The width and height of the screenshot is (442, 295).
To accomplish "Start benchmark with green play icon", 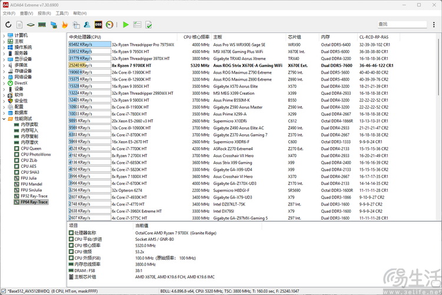I will pyautogui.click(x=126, y=25).
